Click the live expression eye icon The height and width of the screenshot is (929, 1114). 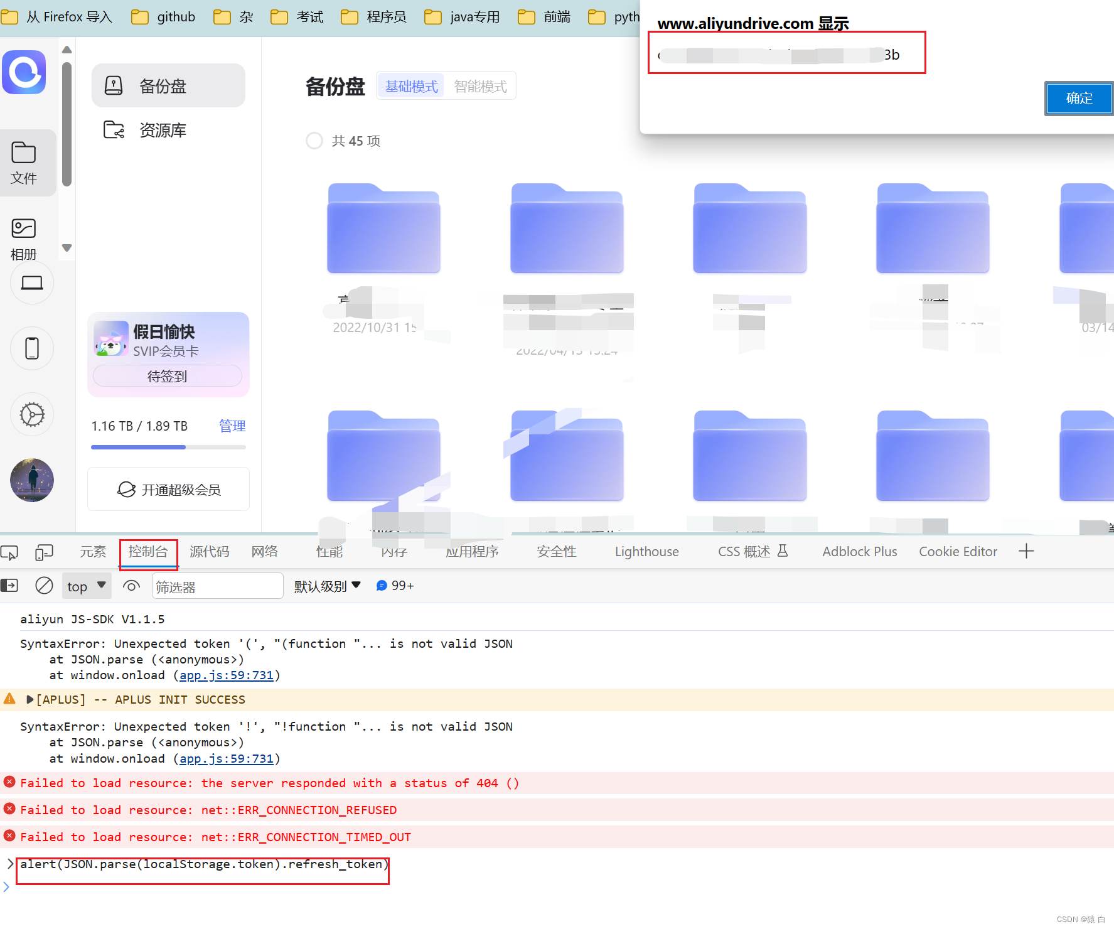[x=131, y=586]
